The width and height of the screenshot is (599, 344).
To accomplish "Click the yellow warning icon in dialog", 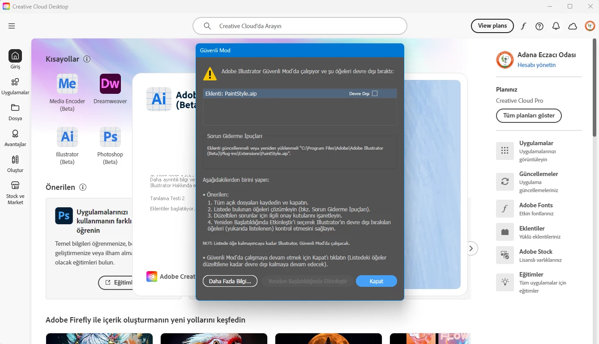I will point(210,73).
